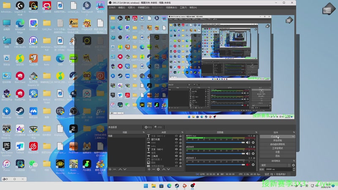338x190 pixels.
Task: Open the 场景集合(S) menu
Action: tap(172, 8)
